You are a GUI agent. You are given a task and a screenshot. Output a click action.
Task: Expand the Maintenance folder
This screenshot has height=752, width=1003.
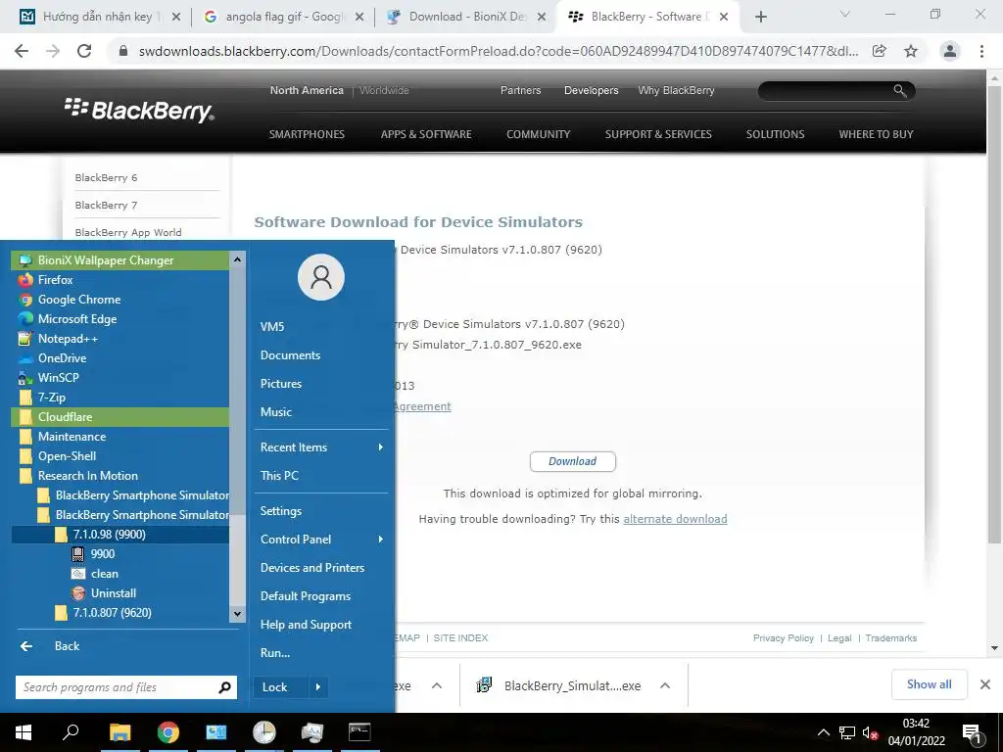[x=120, y=437]
